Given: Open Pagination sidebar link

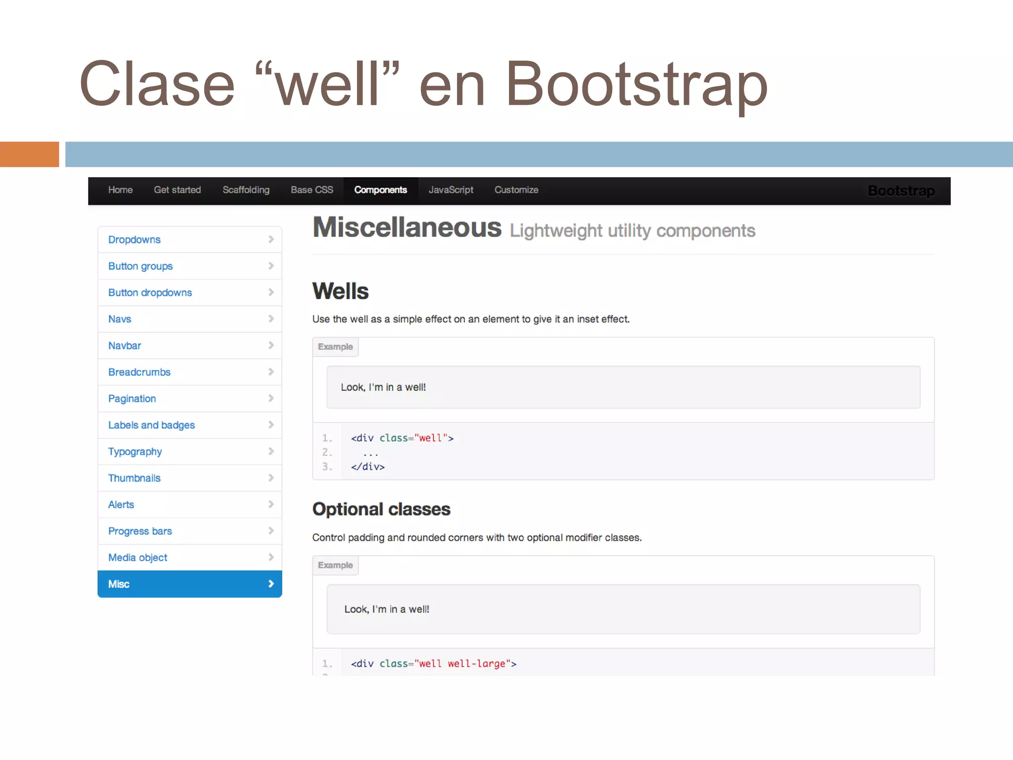Looking at the screenshot, I should pyautogui.click(x=190, y=398).
